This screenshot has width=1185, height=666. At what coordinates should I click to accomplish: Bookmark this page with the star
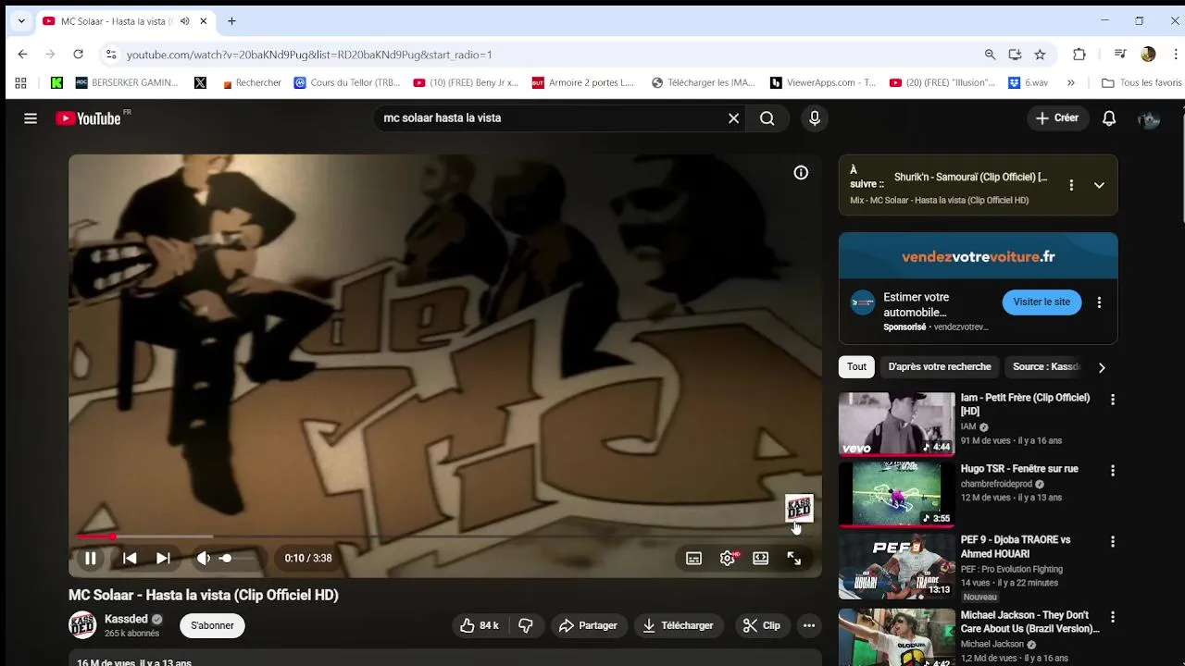[x=1040, y=55]
